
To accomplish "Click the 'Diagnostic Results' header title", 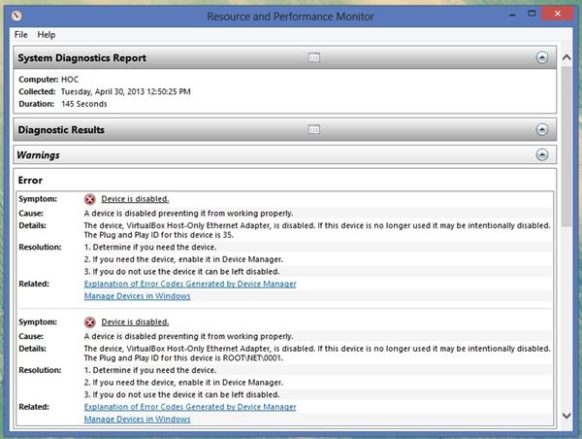I will tap(61, 130).
